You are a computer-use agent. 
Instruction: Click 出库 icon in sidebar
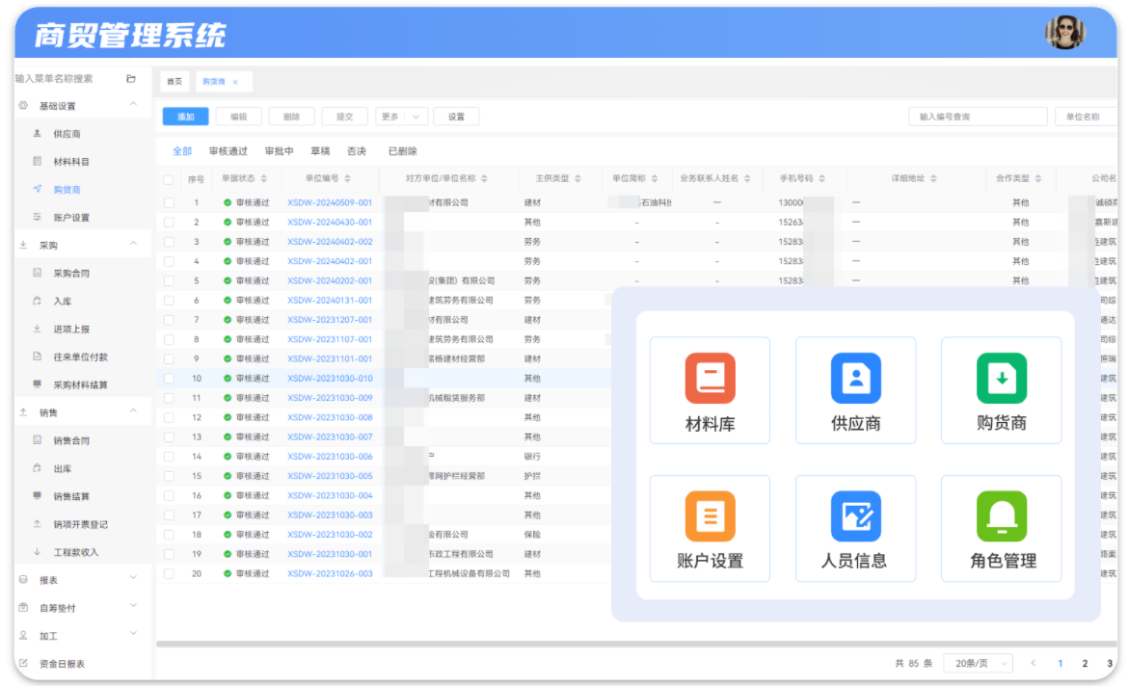click(38, 468)
